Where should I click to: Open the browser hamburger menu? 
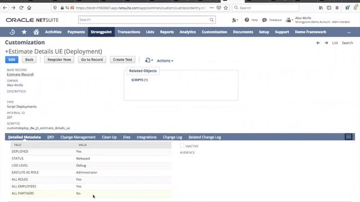pos(355,8)
